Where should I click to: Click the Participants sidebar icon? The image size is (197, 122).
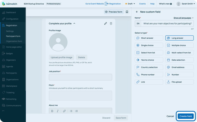coord(4,73)
